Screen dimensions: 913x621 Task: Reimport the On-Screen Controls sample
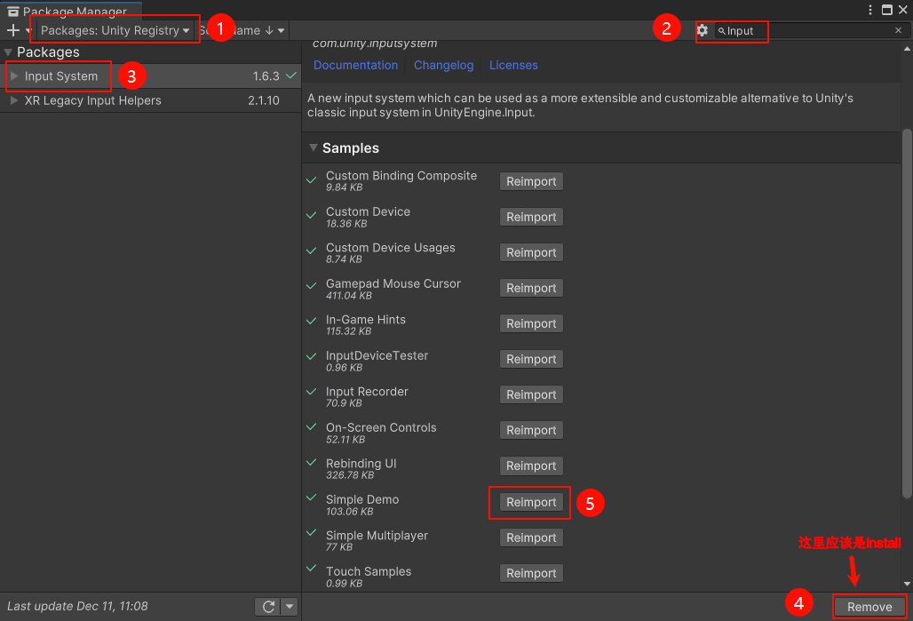pyautogui.click(x=531, y=430)
